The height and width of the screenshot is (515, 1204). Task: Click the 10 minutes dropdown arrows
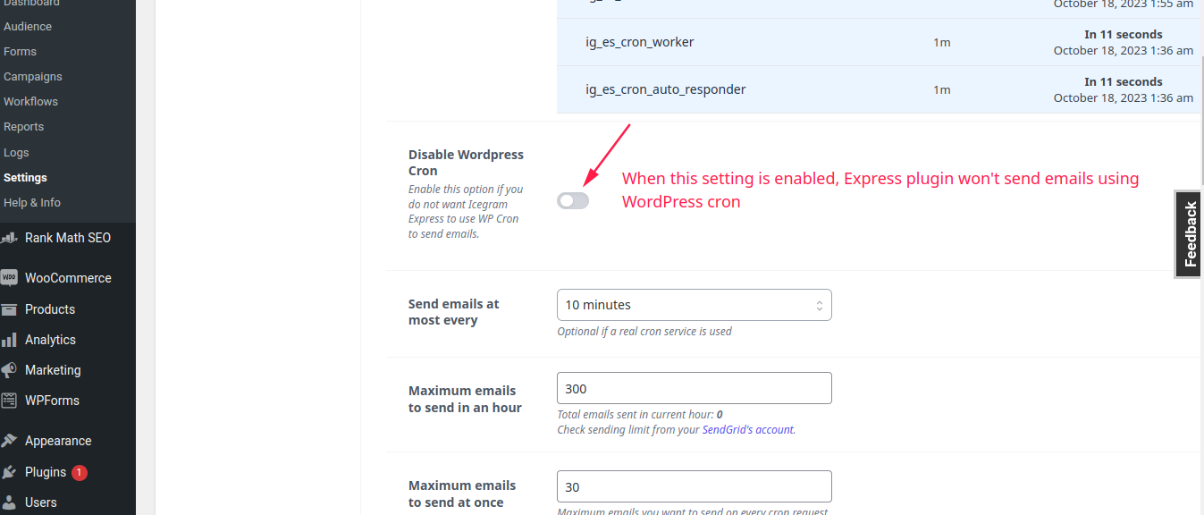819,306
